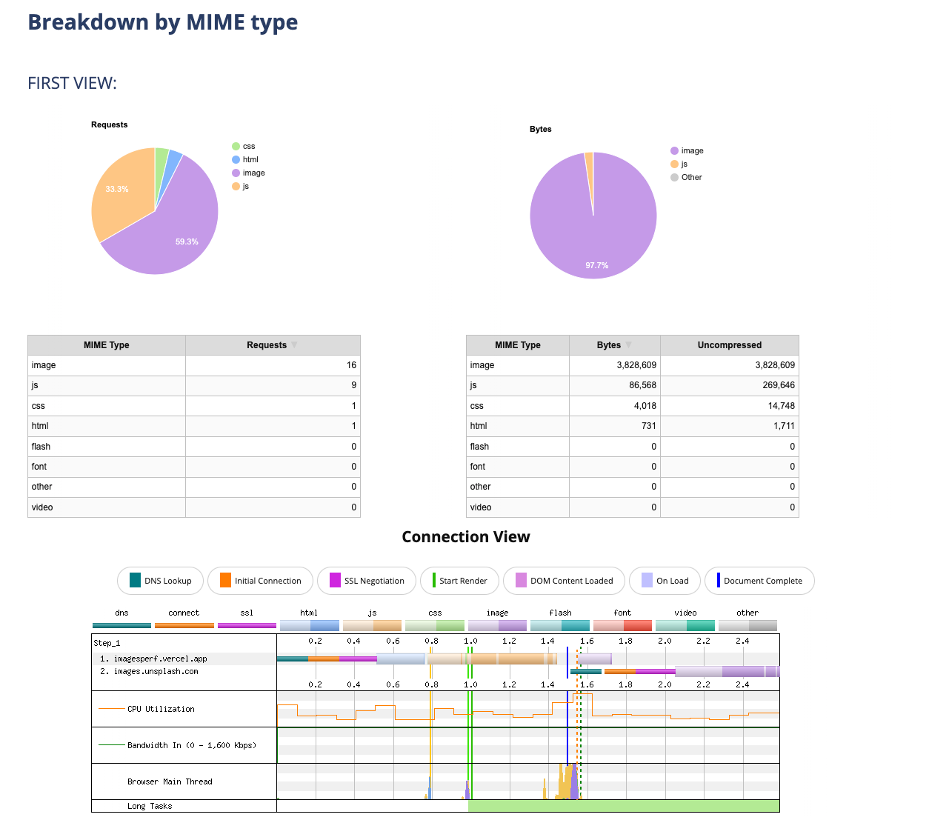This screenshot has height=840, width=929.
Task: Click the green Long Tasks bar
Action: point(622,806)
